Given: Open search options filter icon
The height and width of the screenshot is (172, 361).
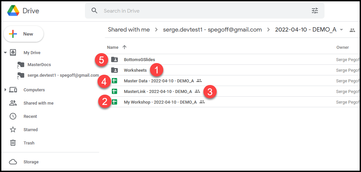Looking at the screenshot, I should 315,11.
